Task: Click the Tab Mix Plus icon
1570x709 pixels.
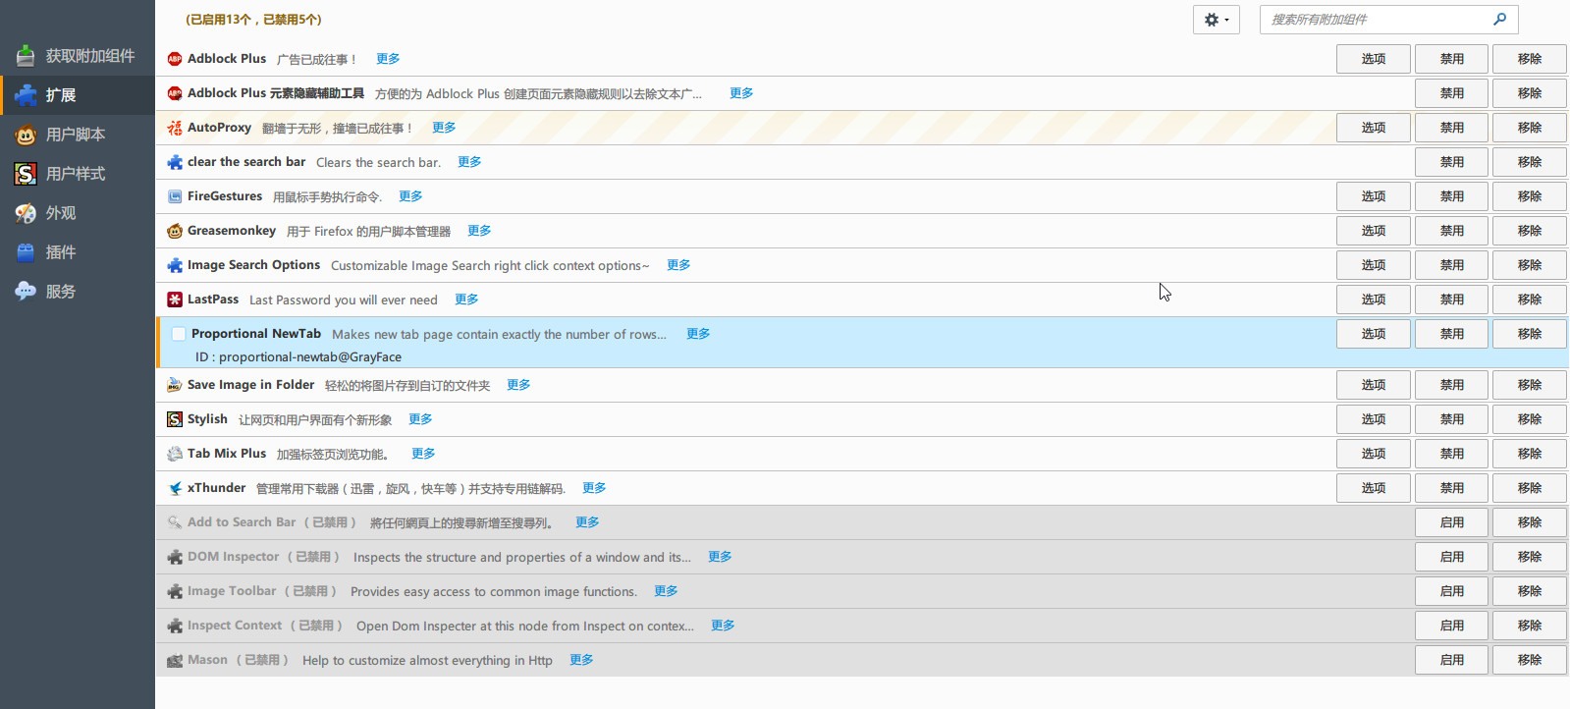Action: point(175,454)
